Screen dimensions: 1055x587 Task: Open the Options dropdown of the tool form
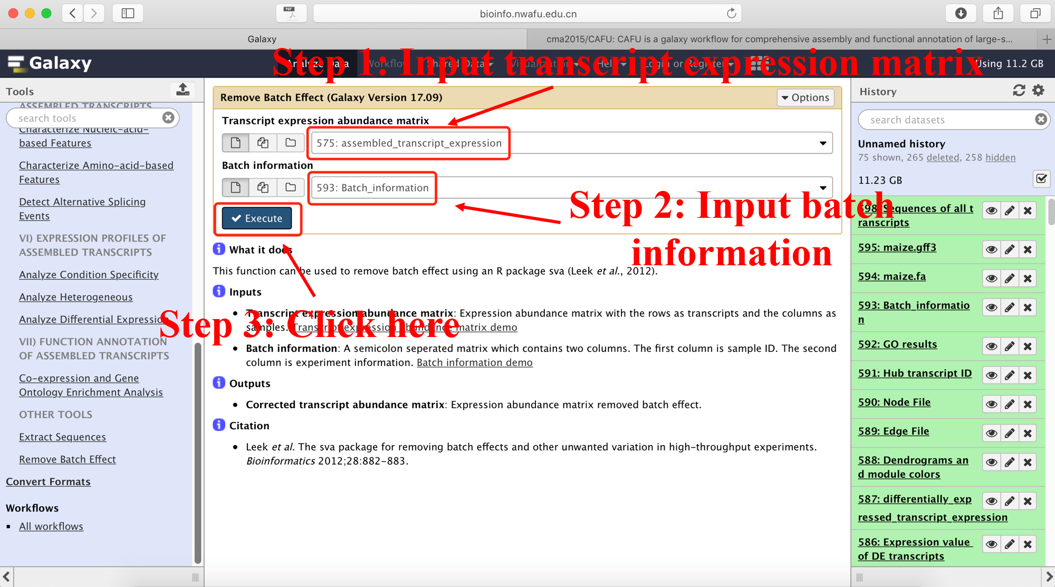805,98
